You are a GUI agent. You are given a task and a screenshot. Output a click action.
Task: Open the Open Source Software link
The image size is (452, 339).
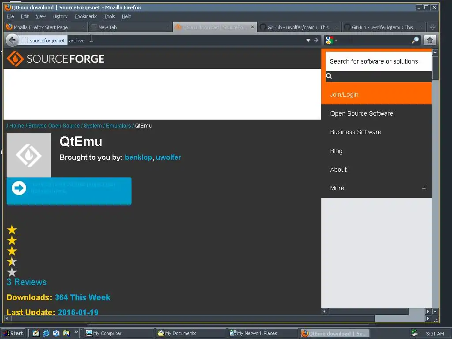[362, 113]
